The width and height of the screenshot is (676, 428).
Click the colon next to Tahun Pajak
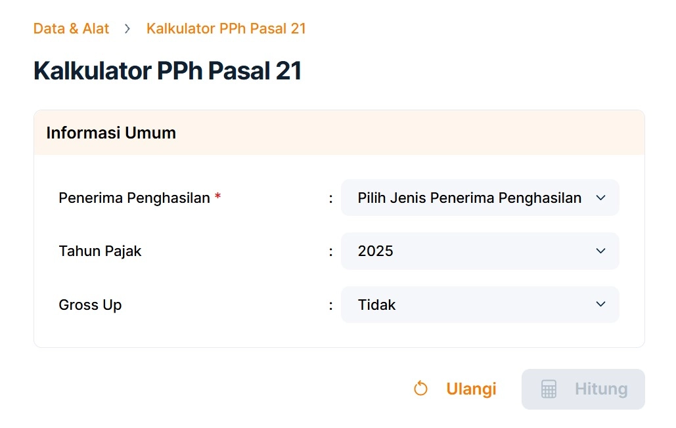click(x=330, y=251)
